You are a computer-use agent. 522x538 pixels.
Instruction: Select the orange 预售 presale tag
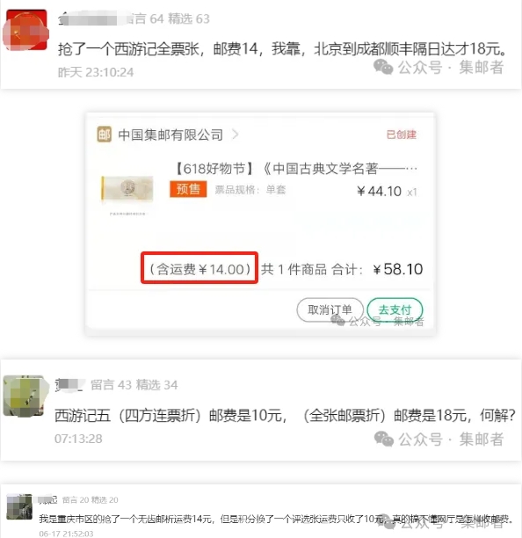tap(188, 189)
